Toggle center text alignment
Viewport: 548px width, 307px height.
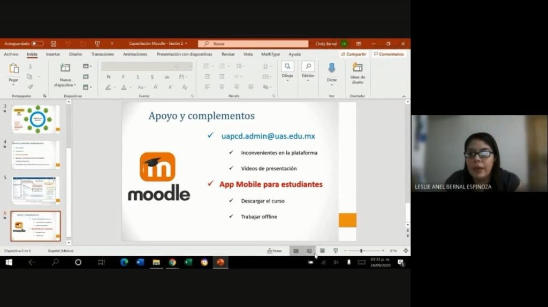[x=222, y=87]
